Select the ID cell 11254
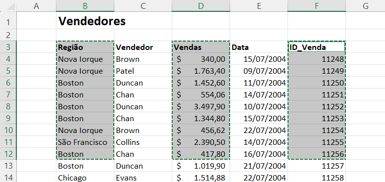Viewport: 385px width, 182px height. pyautogui.click(x=317, y=130)
